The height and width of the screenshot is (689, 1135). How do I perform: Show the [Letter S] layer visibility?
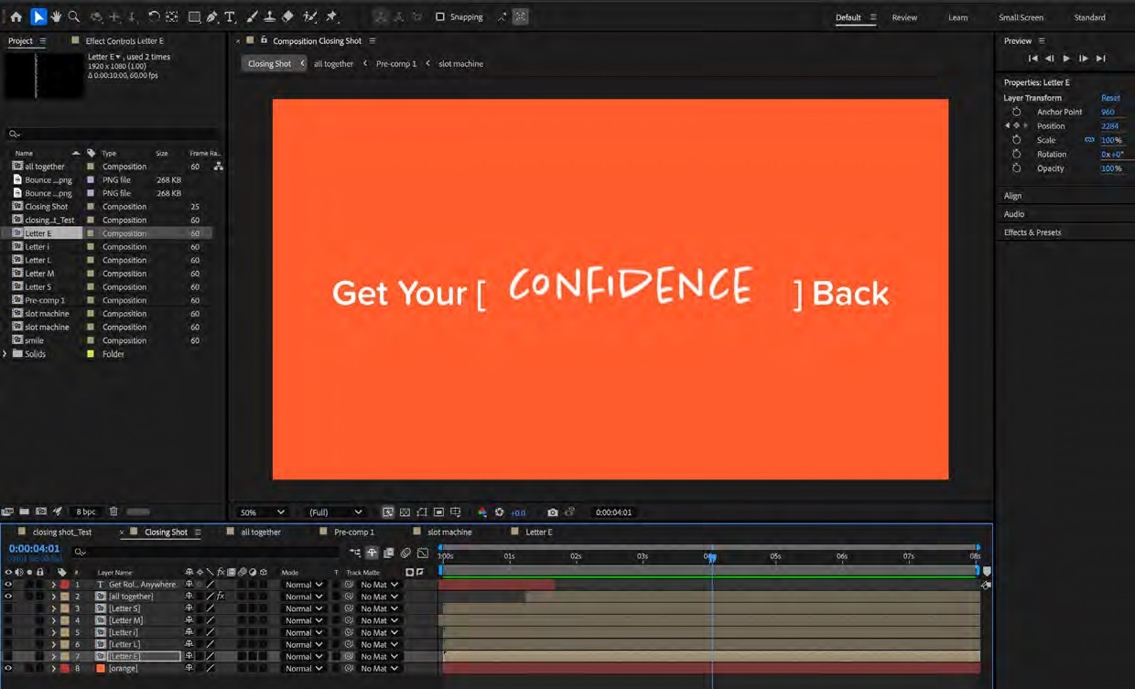pos(8,608)
